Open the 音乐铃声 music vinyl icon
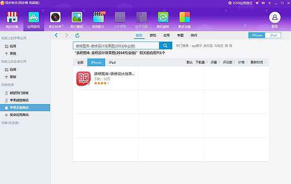This screenshot has height=184, width=291. click(55, 17)
